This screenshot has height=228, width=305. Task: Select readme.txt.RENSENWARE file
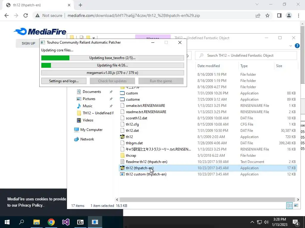pos(146,112)
